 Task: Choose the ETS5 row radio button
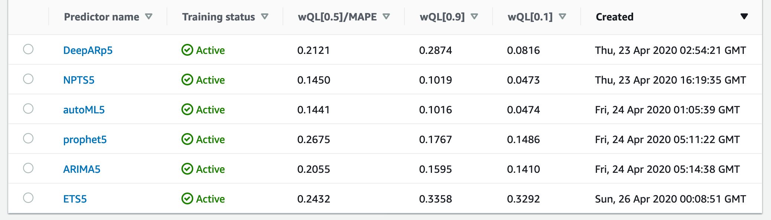28,198
